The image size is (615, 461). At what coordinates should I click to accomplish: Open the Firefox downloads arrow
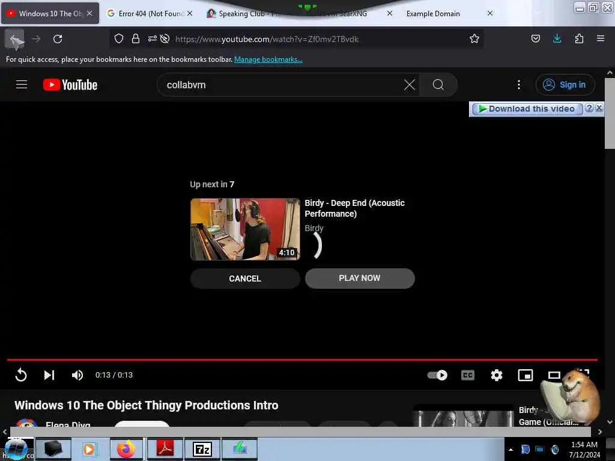point(557,38)
